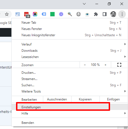Open Einstellungen from the menu
Screen dimensions: 128x129
coord(70,107)
